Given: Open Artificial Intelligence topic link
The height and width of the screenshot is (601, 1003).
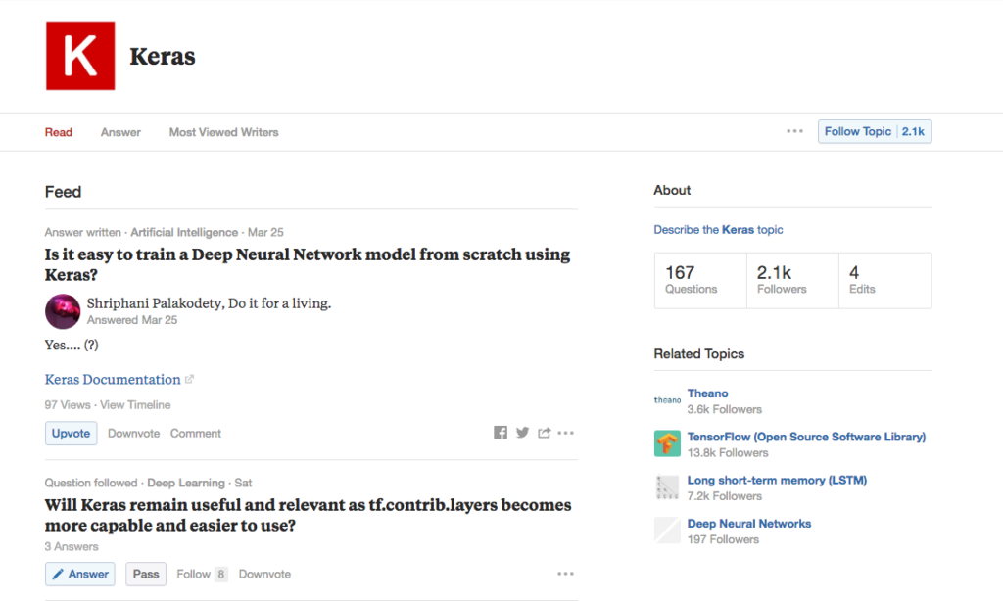Looking at the screenshot, I should [x=184, y=232].
